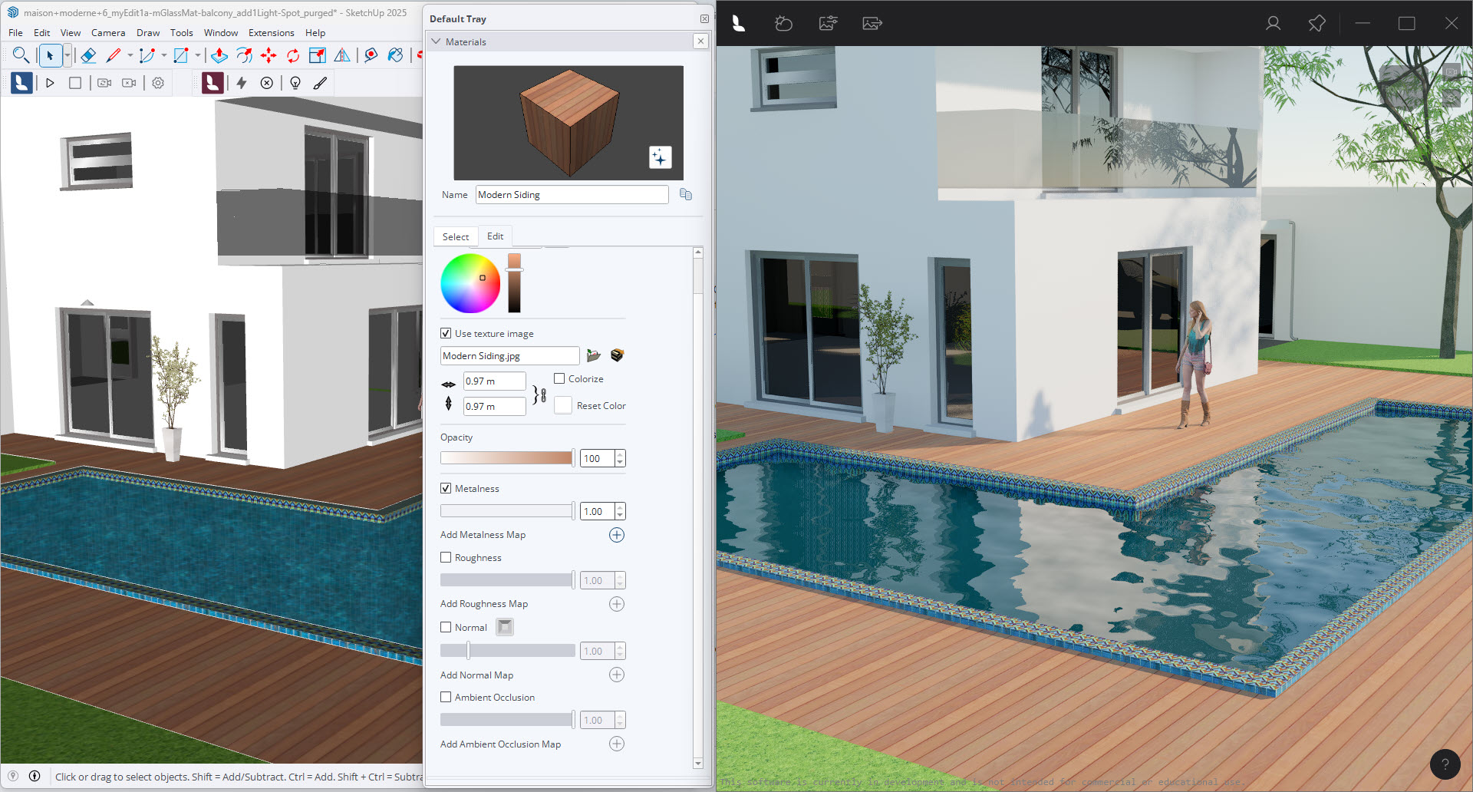
Task: Switch to the Select tab in Materials
Action: pyautogui.click(x=455, y=236)
